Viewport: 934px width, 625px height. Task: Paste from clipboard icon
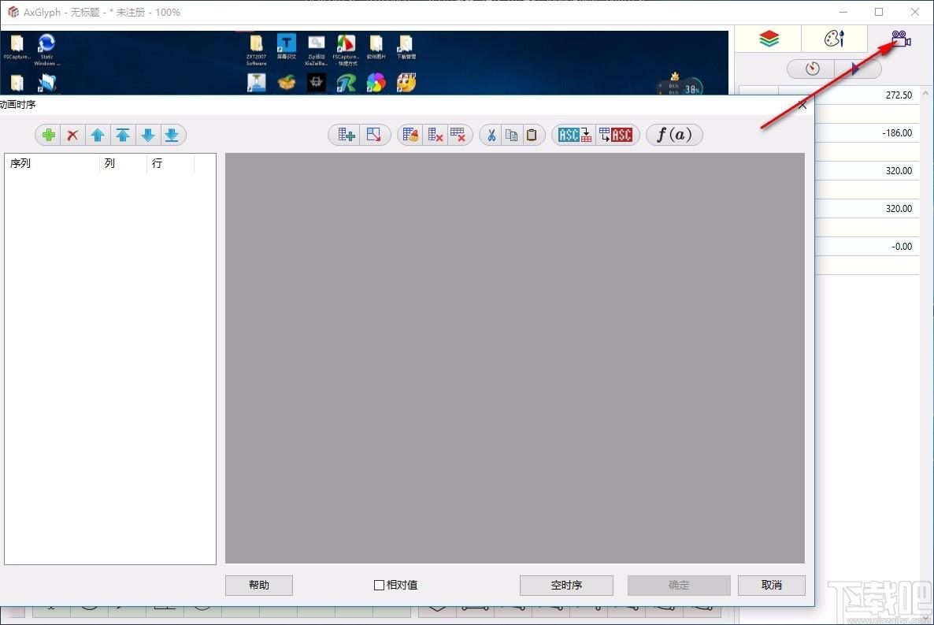pos(532,135)
